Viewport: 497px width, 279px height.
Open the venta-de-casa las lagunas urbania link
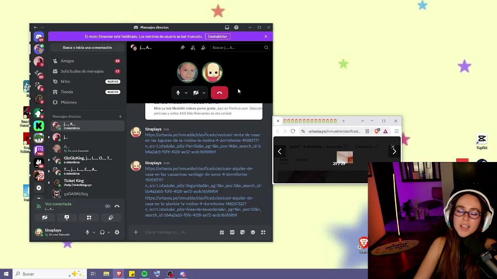click(x=203, y=143)
